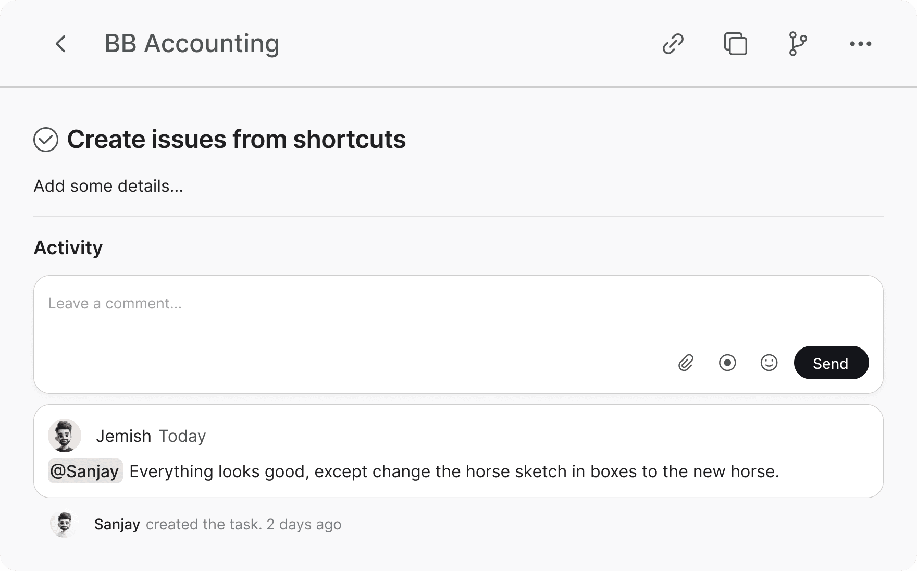Image resolution: width=917 pixels, height=571 pixels.
Task: Open the three-dots more options menu
Action: click(x=860, y=44)
